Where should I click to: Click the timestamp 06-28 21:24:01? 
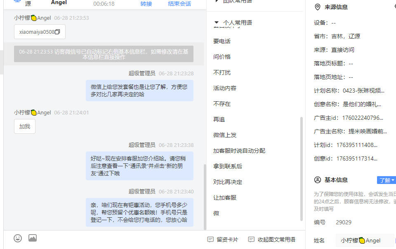tap(71, 113)
